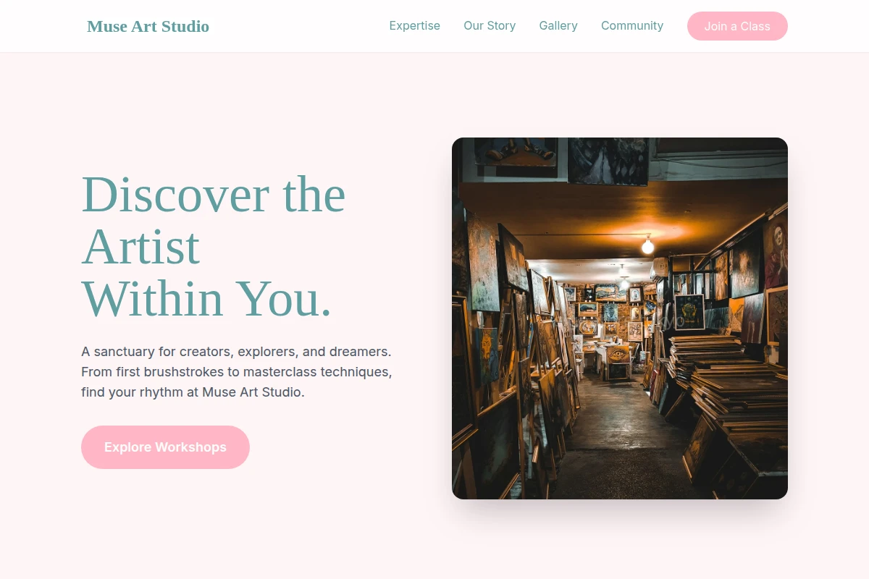The image size is (869, 579).
Task: Open the Expertise nav link
Action: point(414,26)
